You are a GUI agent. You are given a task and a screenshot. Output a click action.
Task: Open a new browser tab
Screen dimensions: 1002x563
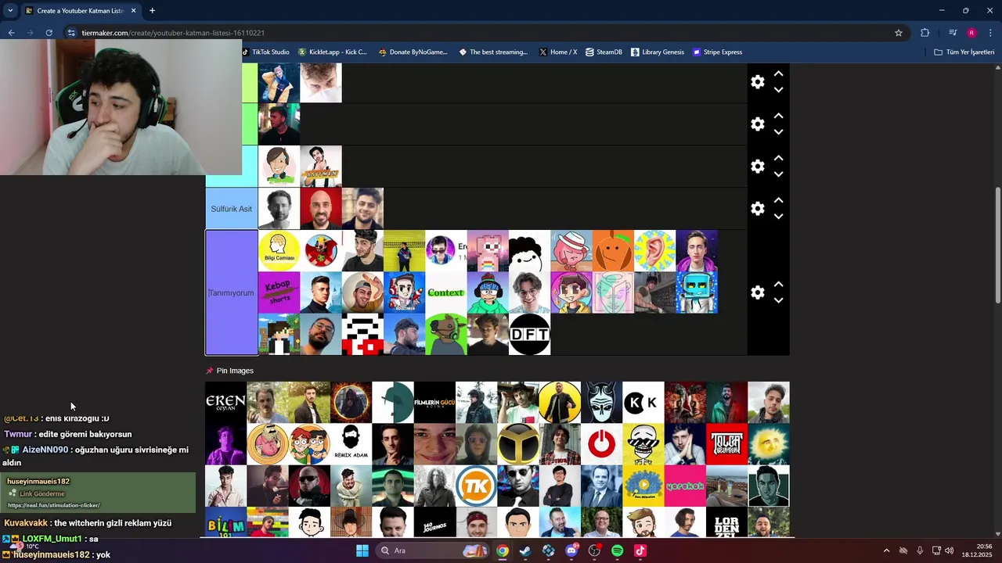point(152,11)
